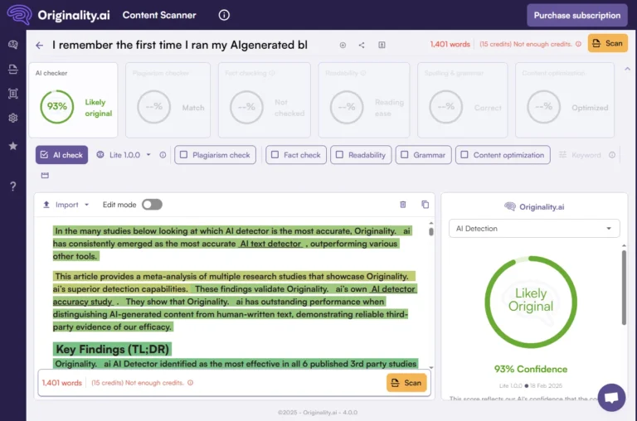
Task: Click the info icon beside Lite 1.0.0
Action: point(163,155)
